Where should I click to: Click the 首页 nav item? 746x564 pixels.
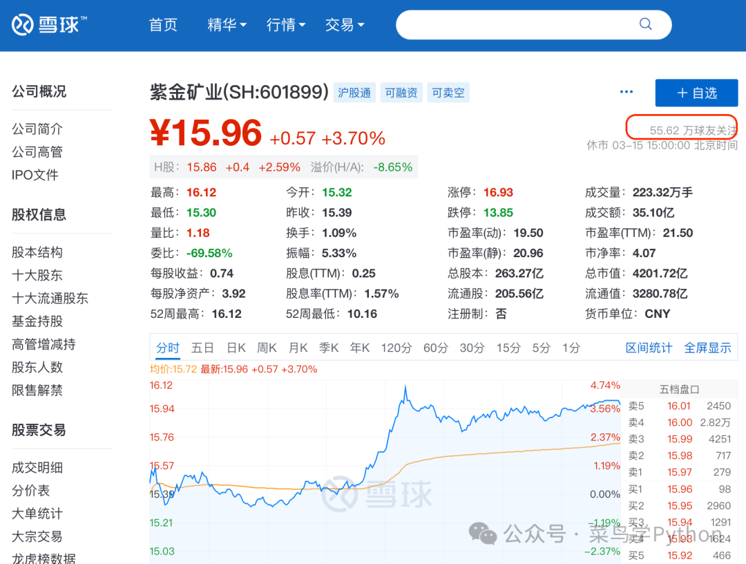pyautogui.click(x=163, y=25)
